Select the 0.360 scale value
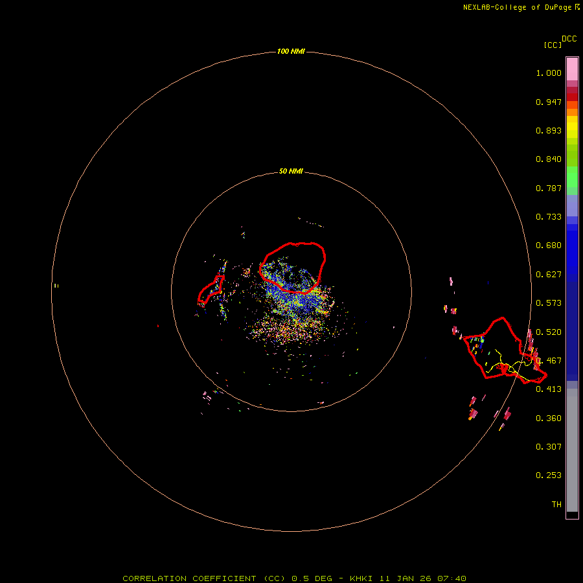The height and width of the screenshot is (583, 583). 549,418
